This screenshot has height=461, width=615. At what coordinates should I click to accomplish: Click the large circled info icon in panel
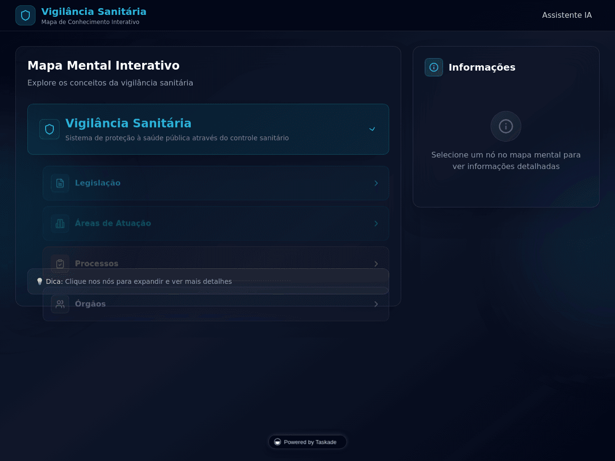(x=506, y=126)
